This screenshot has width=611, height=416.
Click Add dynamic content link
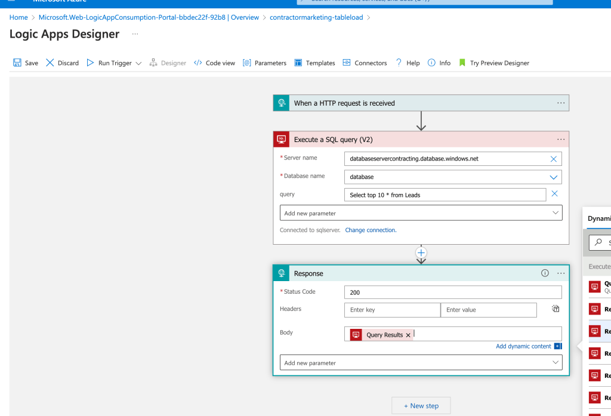[x=523, y=346]
